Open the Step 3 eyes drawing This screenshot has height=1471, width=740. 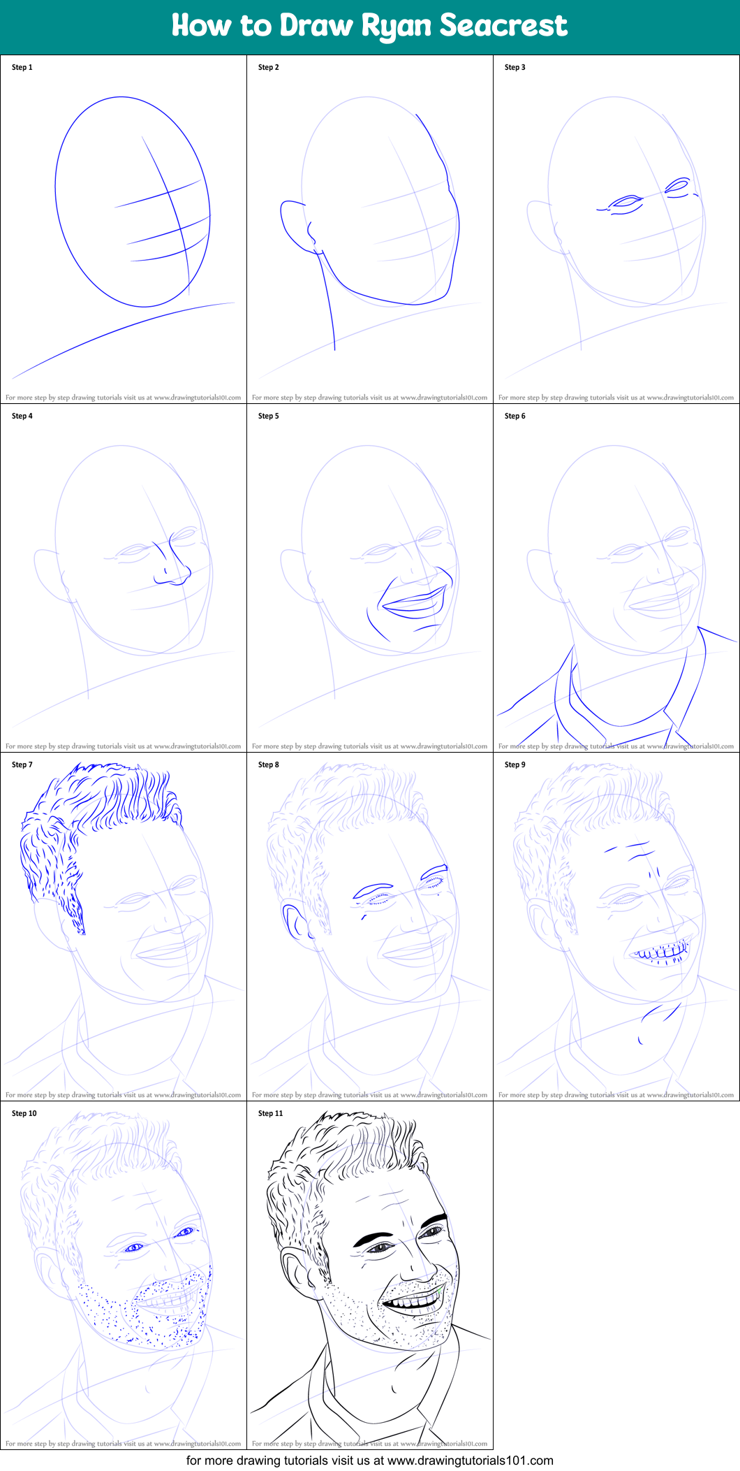[x=616, y=229]
